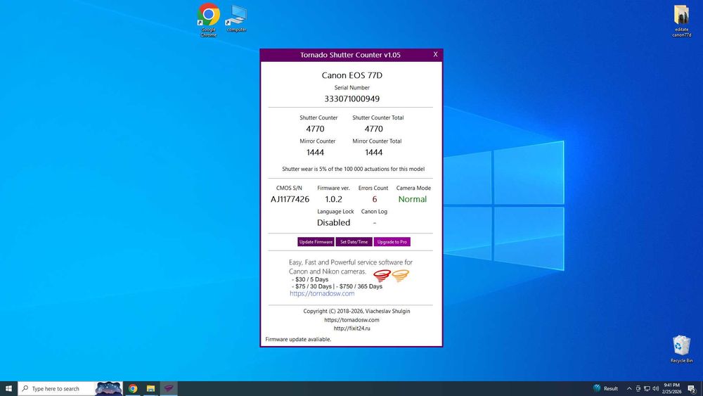Open the taskbar clock and date
Viewport: 703px width, 396px height.
[671, 388]
